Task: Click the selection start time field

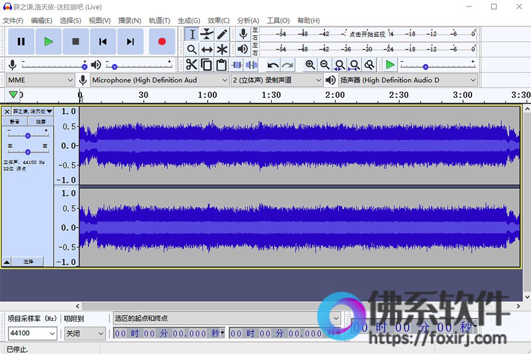Action: click(169, 333)
